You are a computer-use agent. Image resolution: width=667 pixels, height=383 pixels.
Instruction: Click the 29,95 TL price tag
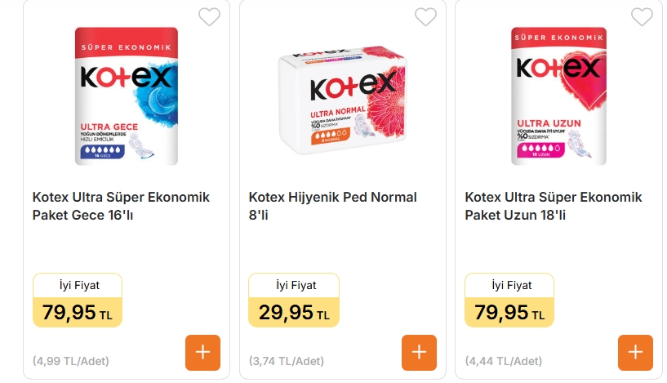pyautogui.click(x=294, y=313)
